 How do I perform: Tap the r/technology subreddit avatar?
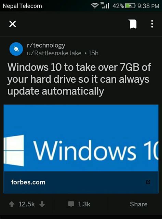pos(16,49)
